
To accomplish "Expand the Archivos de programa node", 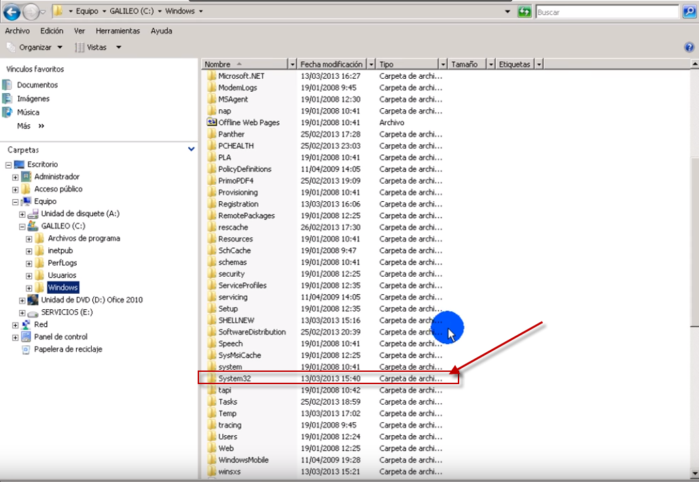I will [29, 239].
